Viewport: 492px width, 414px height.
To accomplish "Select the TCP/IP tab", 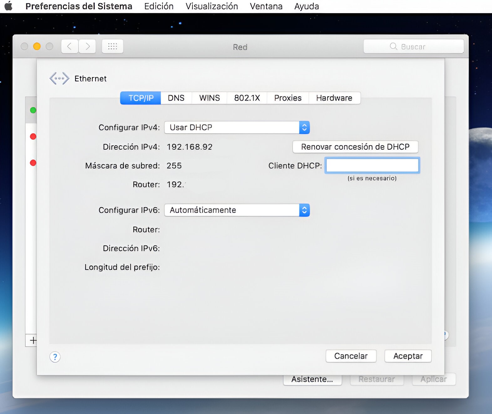I will click(141, 98).
